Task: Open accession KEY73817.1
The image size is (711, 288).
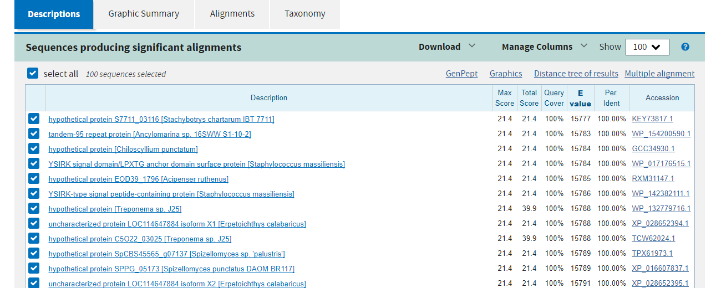Action: coord(652,119)
